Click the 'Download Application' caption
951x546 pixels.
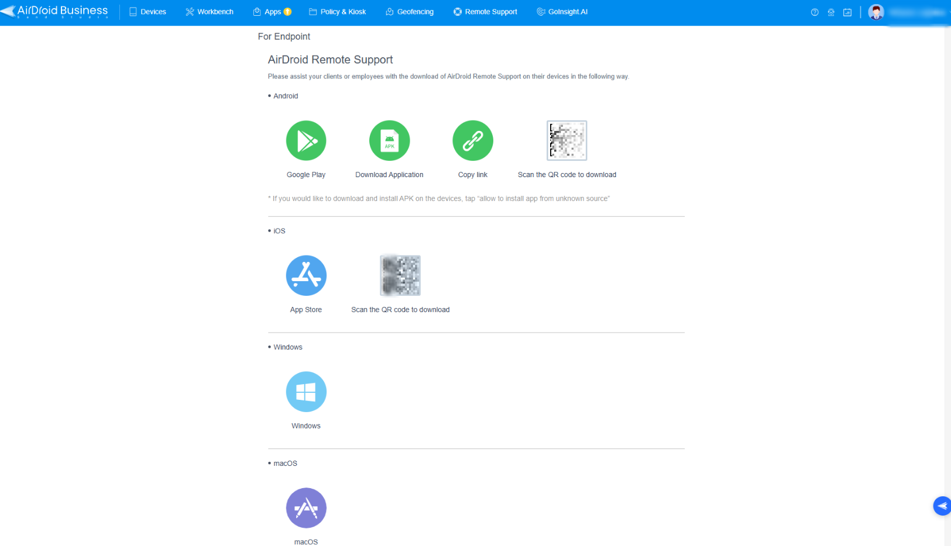[389, 175]
